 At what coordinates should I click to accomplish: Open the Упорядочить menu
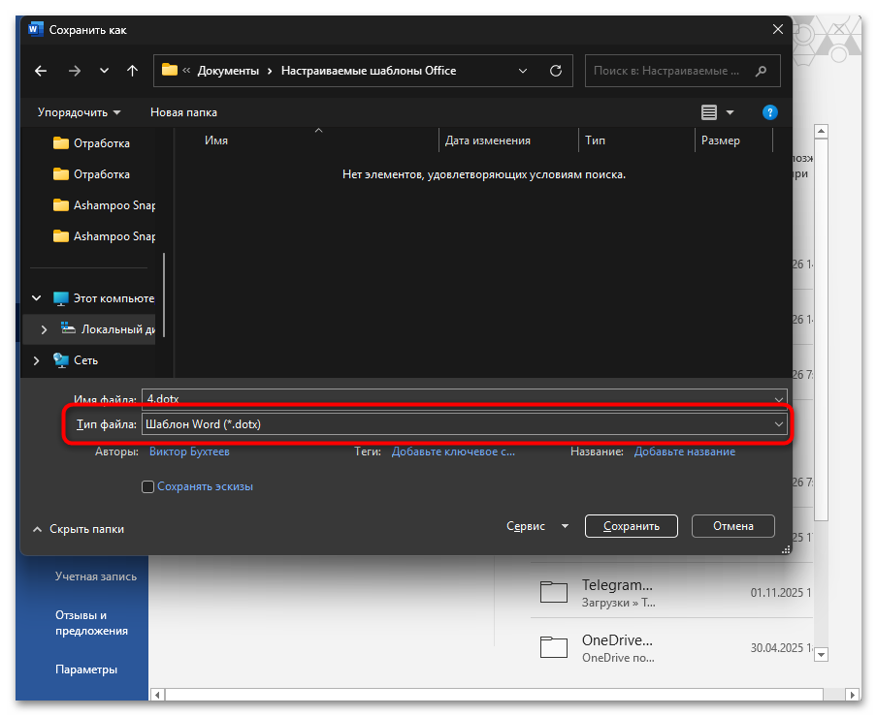coord(79,112)
